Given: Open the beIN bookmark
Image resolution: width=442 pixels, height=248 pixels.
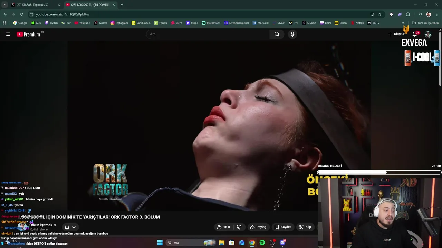Looking at the screenshot, I should [325, 23].
